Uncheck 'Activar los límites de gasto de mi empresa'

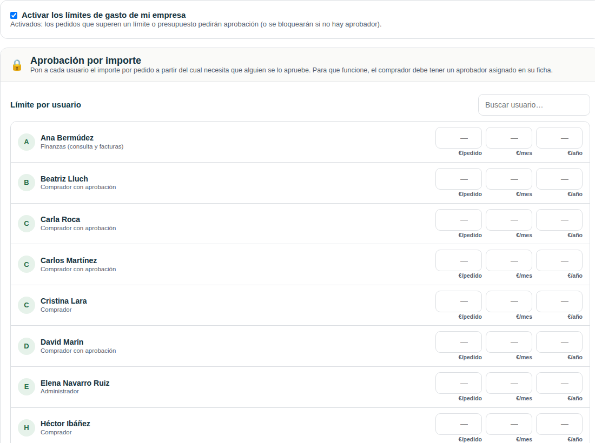(x=14, y=16)
